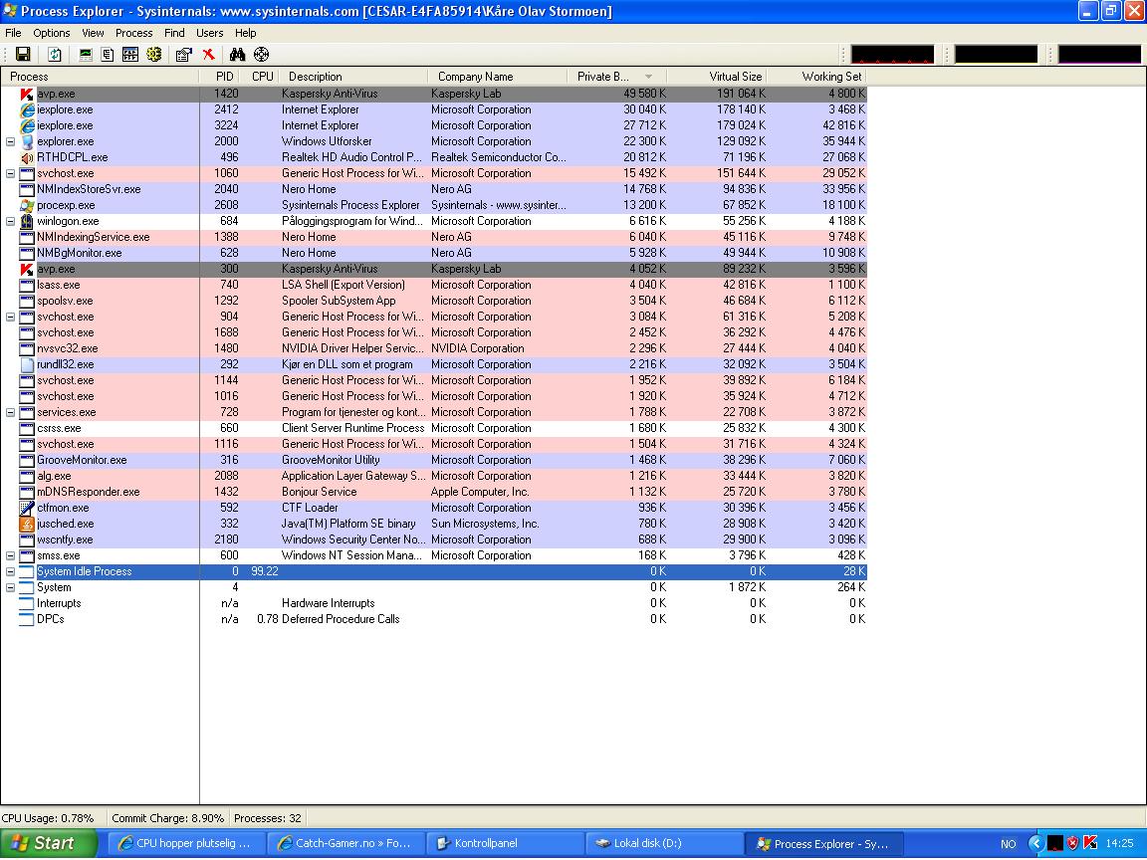The height and width of the screenshot is (860, 1147).
Task: Open the Options menu
Action: click(51, 33)
